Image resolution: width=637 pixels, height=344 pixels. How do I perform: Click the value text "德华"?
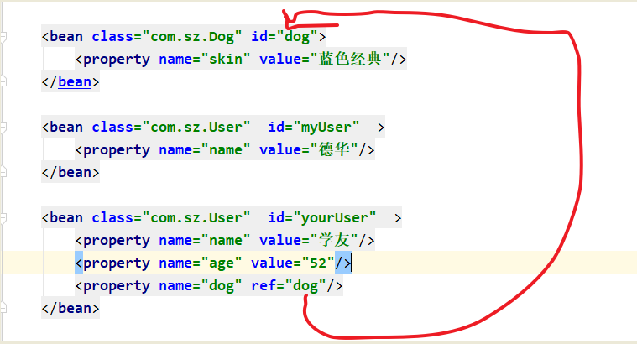tap(334, 149)
